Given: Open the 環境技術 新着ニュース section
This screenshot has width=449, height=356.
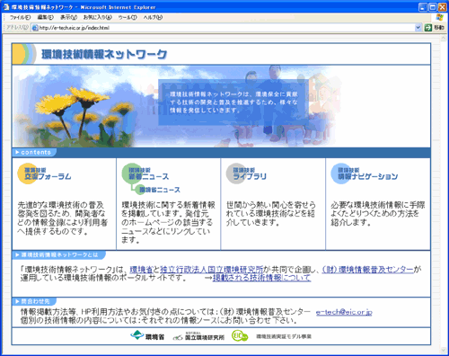Looking at the screenshot, I should tap(145, 174).
